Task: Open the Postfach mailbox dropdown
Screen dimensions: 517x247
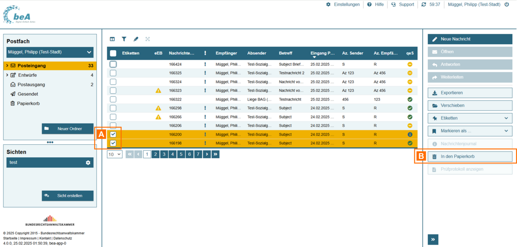Action: (50, 52)
